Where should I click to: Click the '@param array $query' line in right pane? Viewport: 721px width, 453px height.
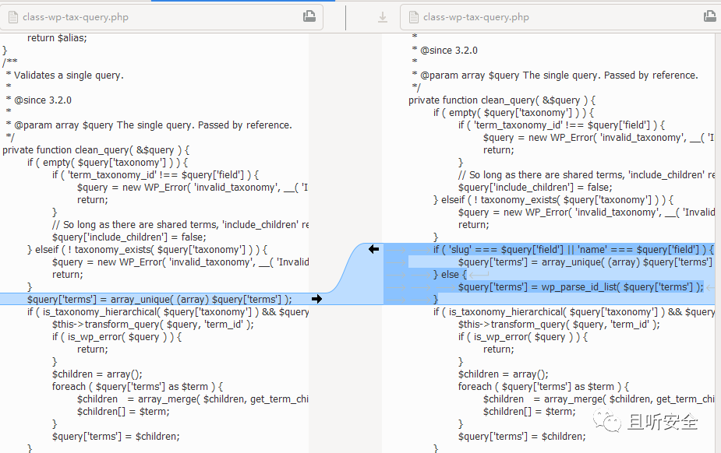(555, 75)
